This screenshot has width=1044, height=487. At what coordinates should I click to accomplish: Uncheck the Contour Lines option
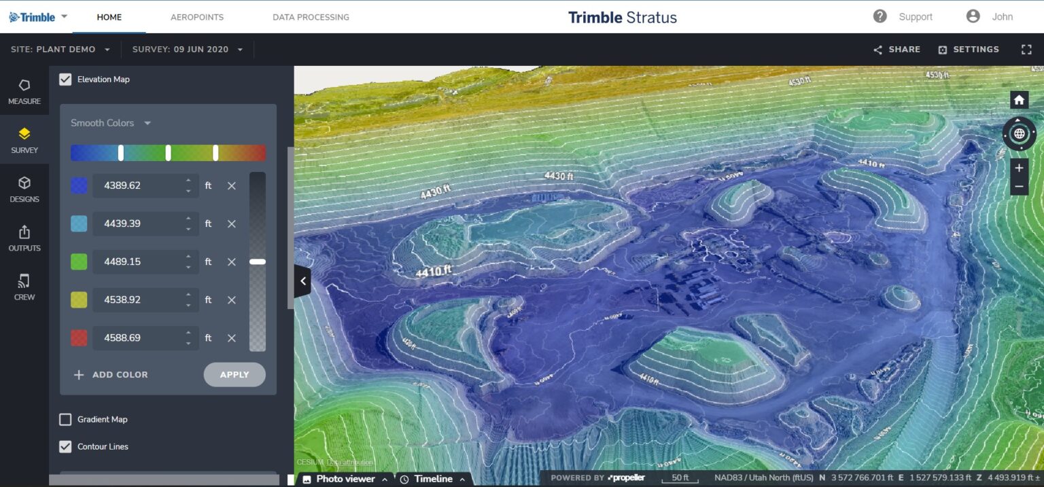click(x=65, y=446)
